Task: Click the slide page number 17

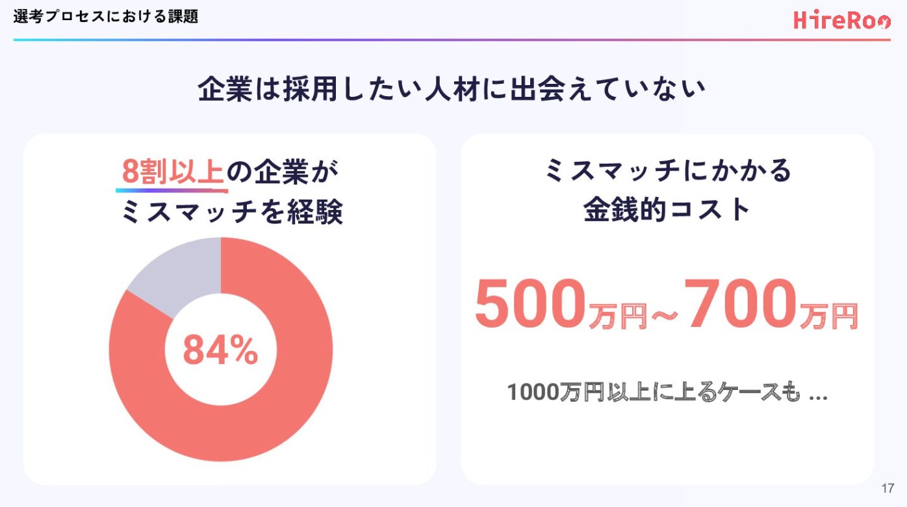Action: (888, 488)
